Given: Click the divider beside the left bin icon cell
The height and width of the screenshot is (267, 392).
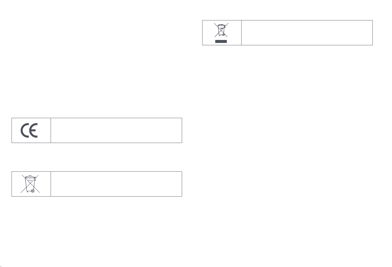Looking at the screenshot, I should point(51,184).
